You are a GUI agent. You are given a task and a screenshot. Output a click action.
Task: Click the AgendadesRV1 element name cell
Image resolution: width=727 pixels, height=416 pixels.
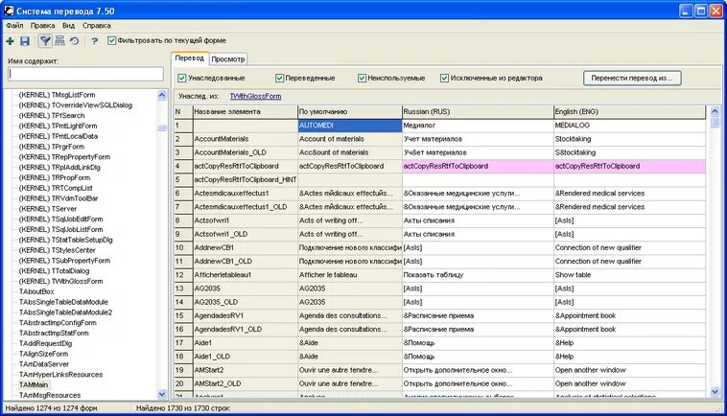(245, 316)
